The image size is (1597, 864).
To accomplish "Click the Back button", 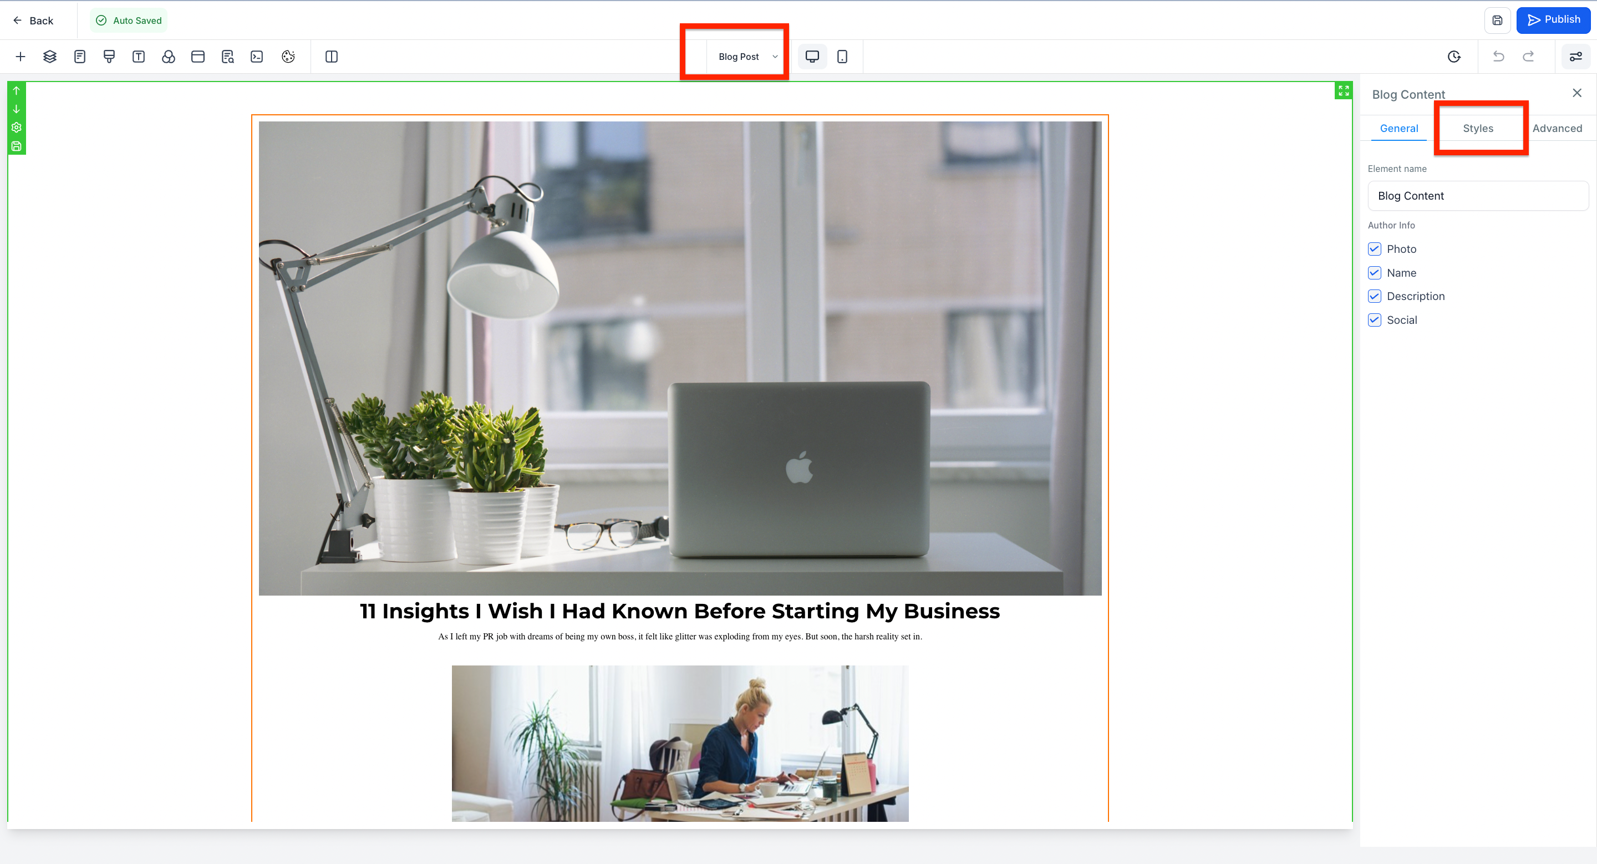I will click(x=33, y=21).
